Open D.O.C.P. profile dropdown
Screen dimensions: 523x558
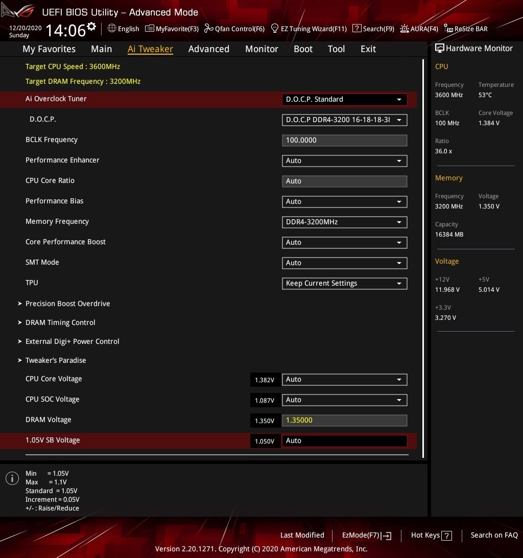(344, 120)
